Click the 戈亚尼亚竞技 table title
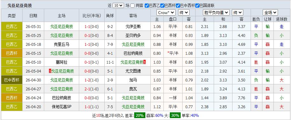Viewport: 291px width, 120px height. pos(19,6)
